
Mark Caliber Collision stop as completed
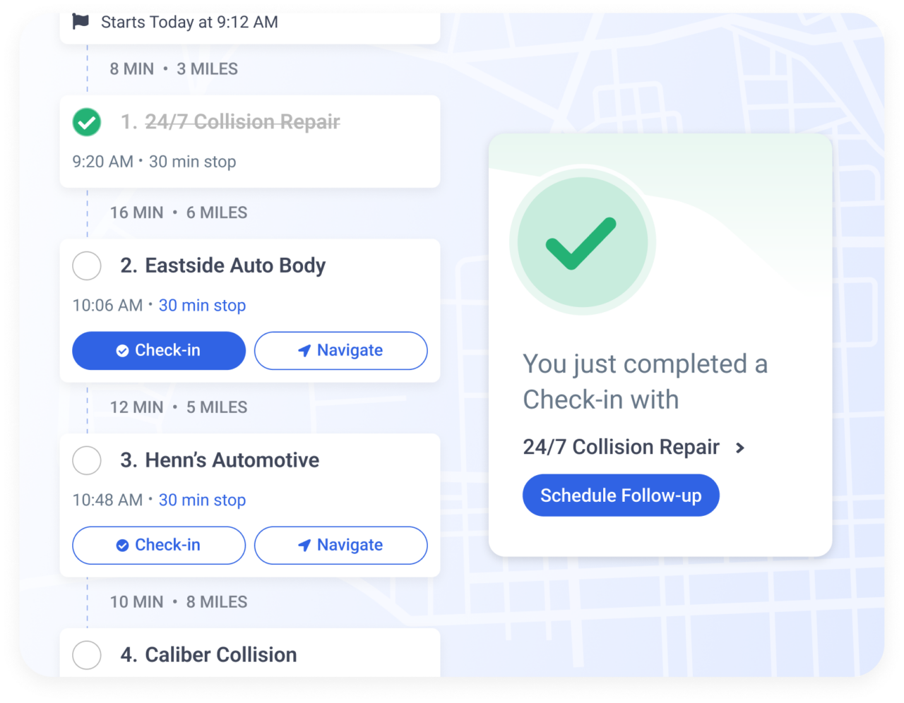(x=86, y=654)
